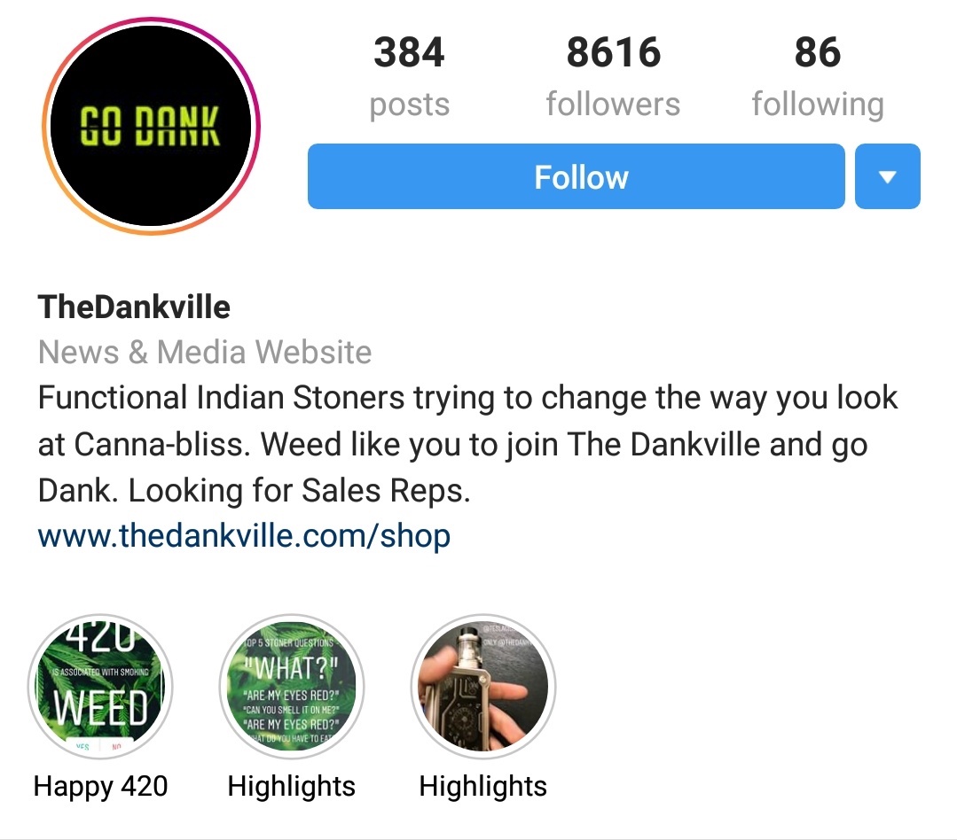This screenshot has height=840, width=957.
Task: Open the www.thedankville.com/shop link
Action: pos(244,536)
